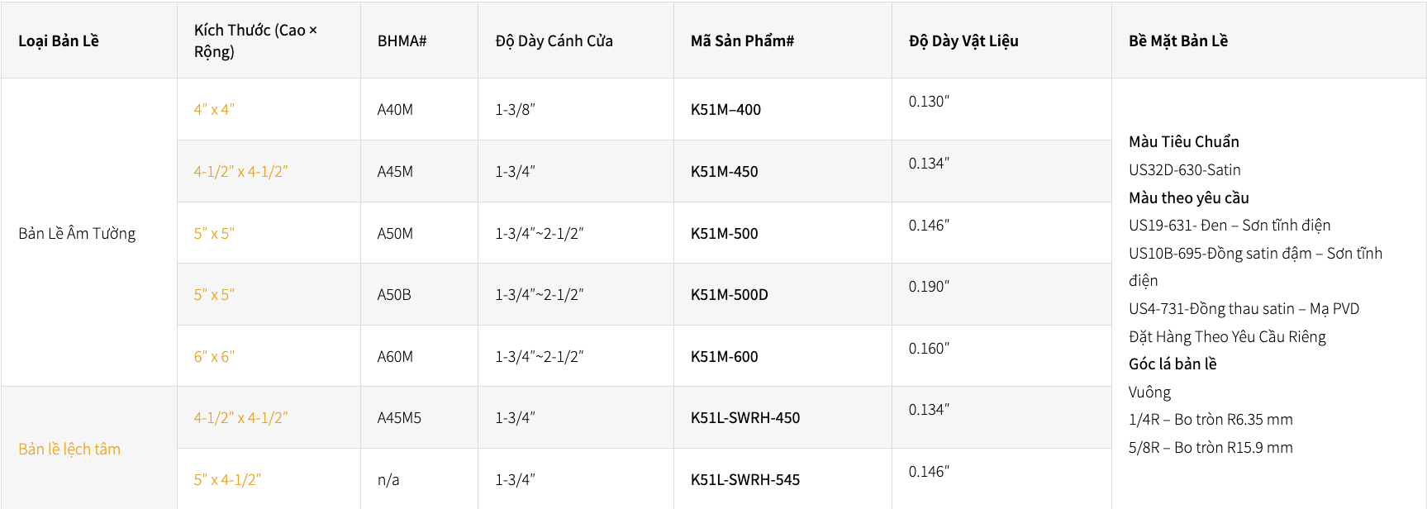Image resolution: width=1427 pixels, height=509 pixels.
Task: Open the 4" x 4" size link
Action: (x=214, y=110)
